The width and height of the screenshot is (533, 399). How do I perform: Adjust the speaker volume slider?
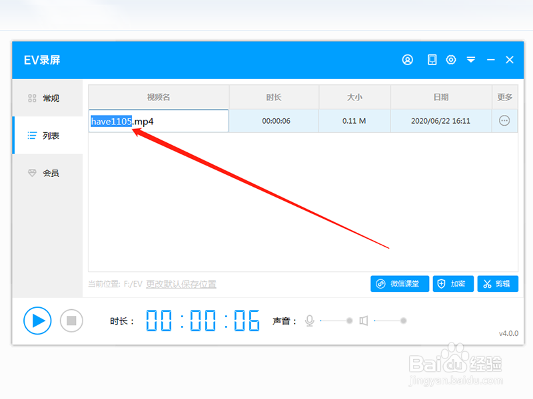[390, 321]
